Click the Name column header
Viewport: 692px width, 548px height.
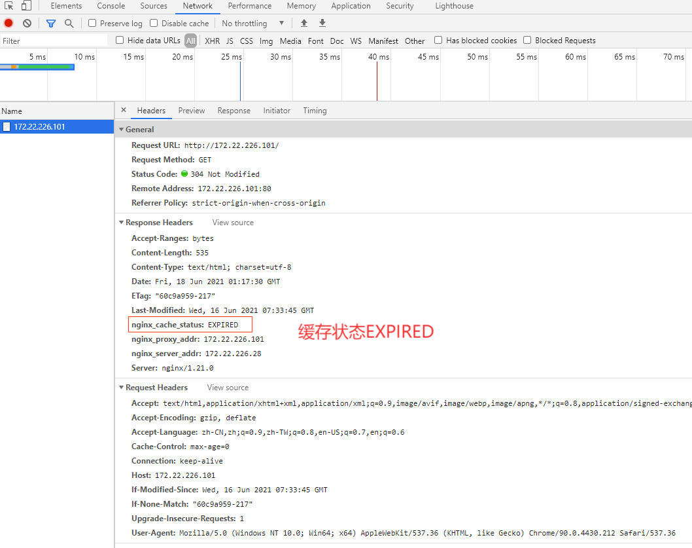[x=57, y=111]
